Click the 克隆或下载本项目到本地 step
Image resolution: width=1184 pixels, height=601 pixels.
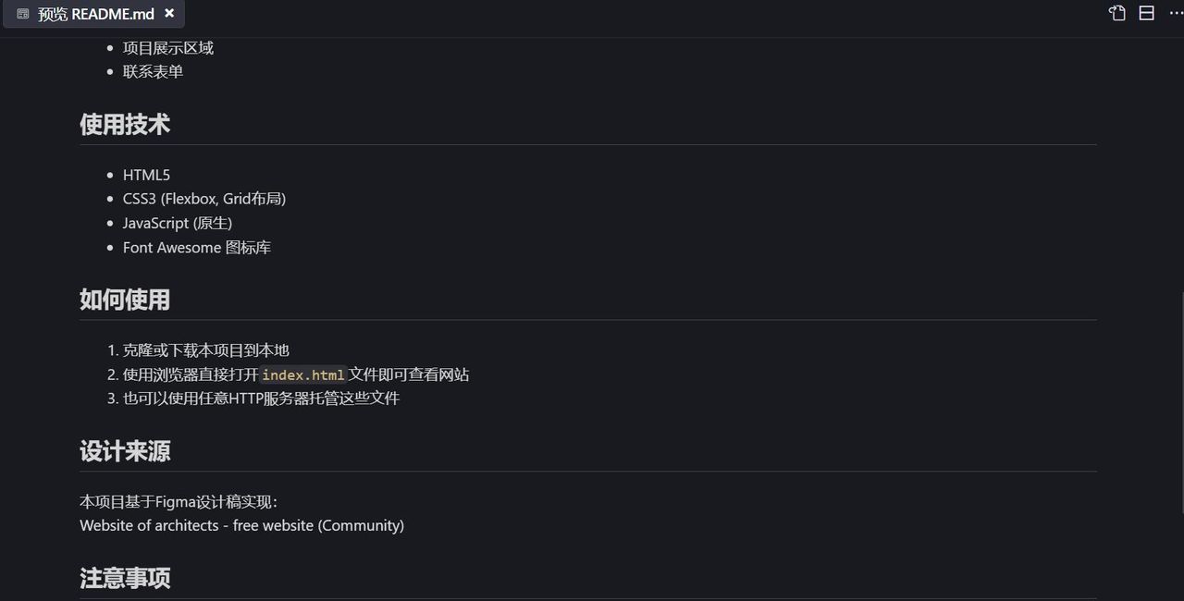coord(205,350)
